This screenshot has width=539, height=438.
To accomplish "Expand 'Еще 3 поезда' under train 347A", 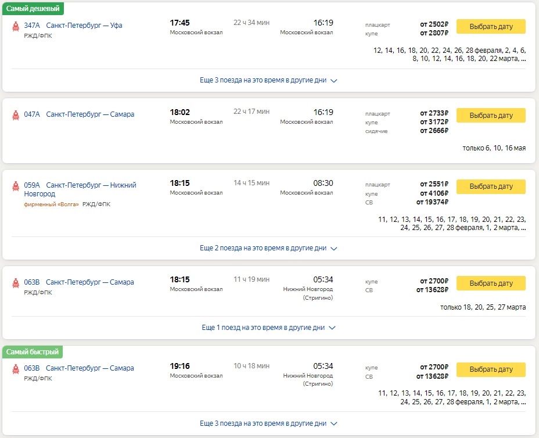I will (x=268, y=80).
